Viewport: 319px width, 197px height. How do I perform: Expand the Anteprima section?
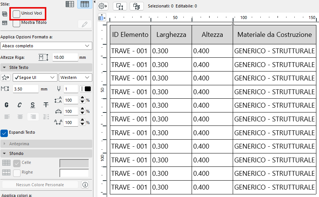click(x=46, y=144)
